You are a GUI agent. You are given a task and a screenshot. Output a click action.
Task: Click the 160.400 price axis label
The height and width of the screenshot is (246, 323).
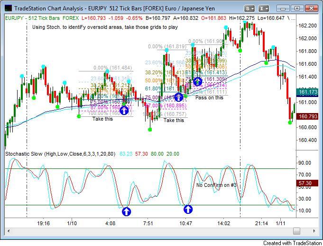307,140
